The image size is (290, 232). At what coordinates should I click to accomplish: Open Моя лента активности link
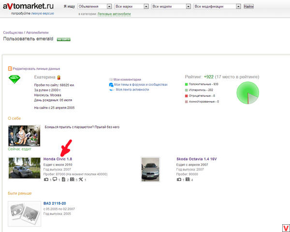click(132, 90)
